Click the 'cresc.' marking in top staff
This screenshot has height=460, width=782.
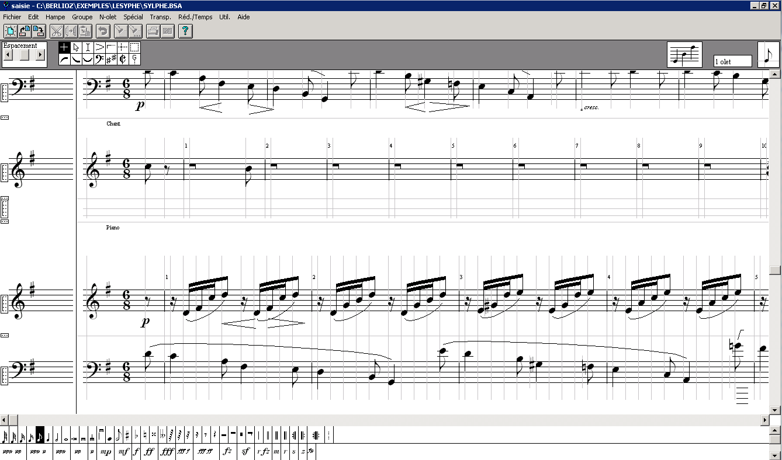point(591,107)
